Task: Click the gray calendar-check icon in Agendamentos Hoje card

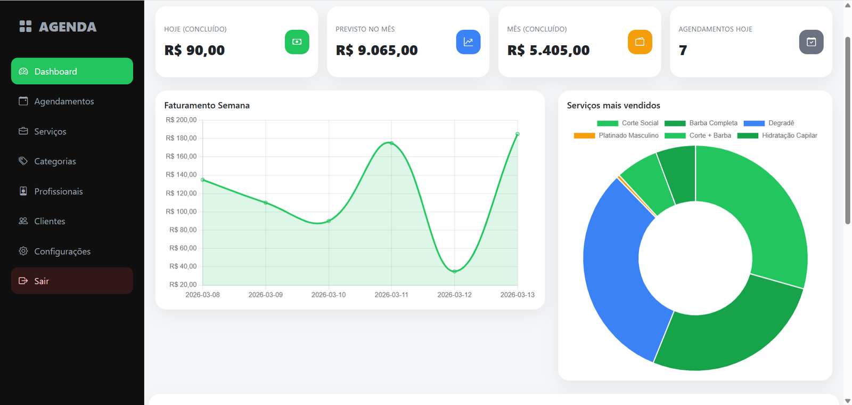Action: 811,42
